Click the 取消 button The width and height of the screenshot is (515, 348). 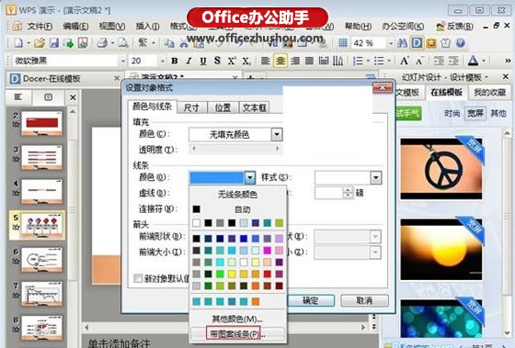click(364, 300)
